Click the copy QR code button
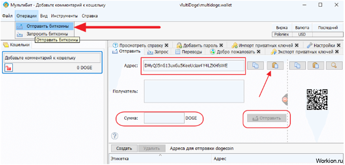Screen dimensions: 345x165 (298, 66)
